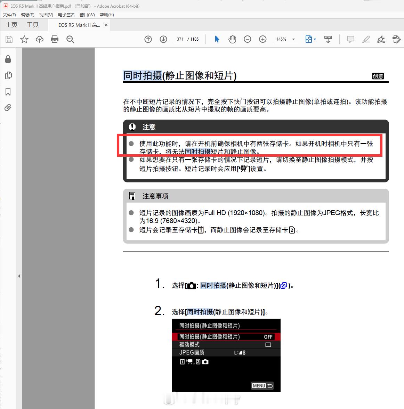Open the zoom level dropdown arrow
This screenshot has width=404, height=409.
pyautogui.click(x=293, y=39)
